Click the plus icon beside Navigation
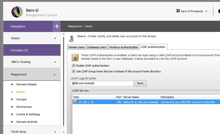This screenshot has height=134, width=220. coord(57,26)
